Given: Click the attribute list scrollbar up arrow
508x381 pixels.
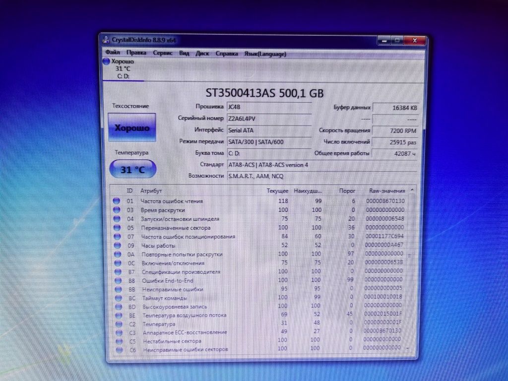Looking at the screenshot, I should pyautogui.click(x=412, y=190).
